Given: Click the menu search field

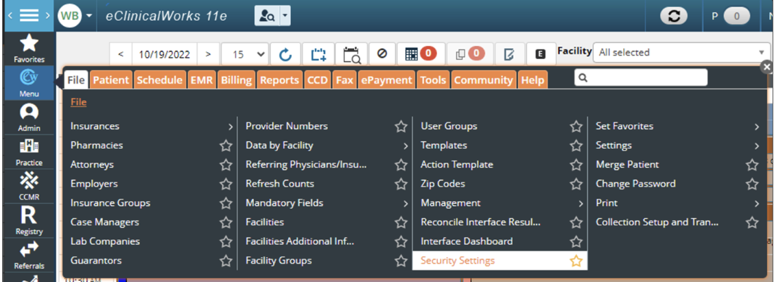Looking at the screenshot, I should (x=641, y=78).
